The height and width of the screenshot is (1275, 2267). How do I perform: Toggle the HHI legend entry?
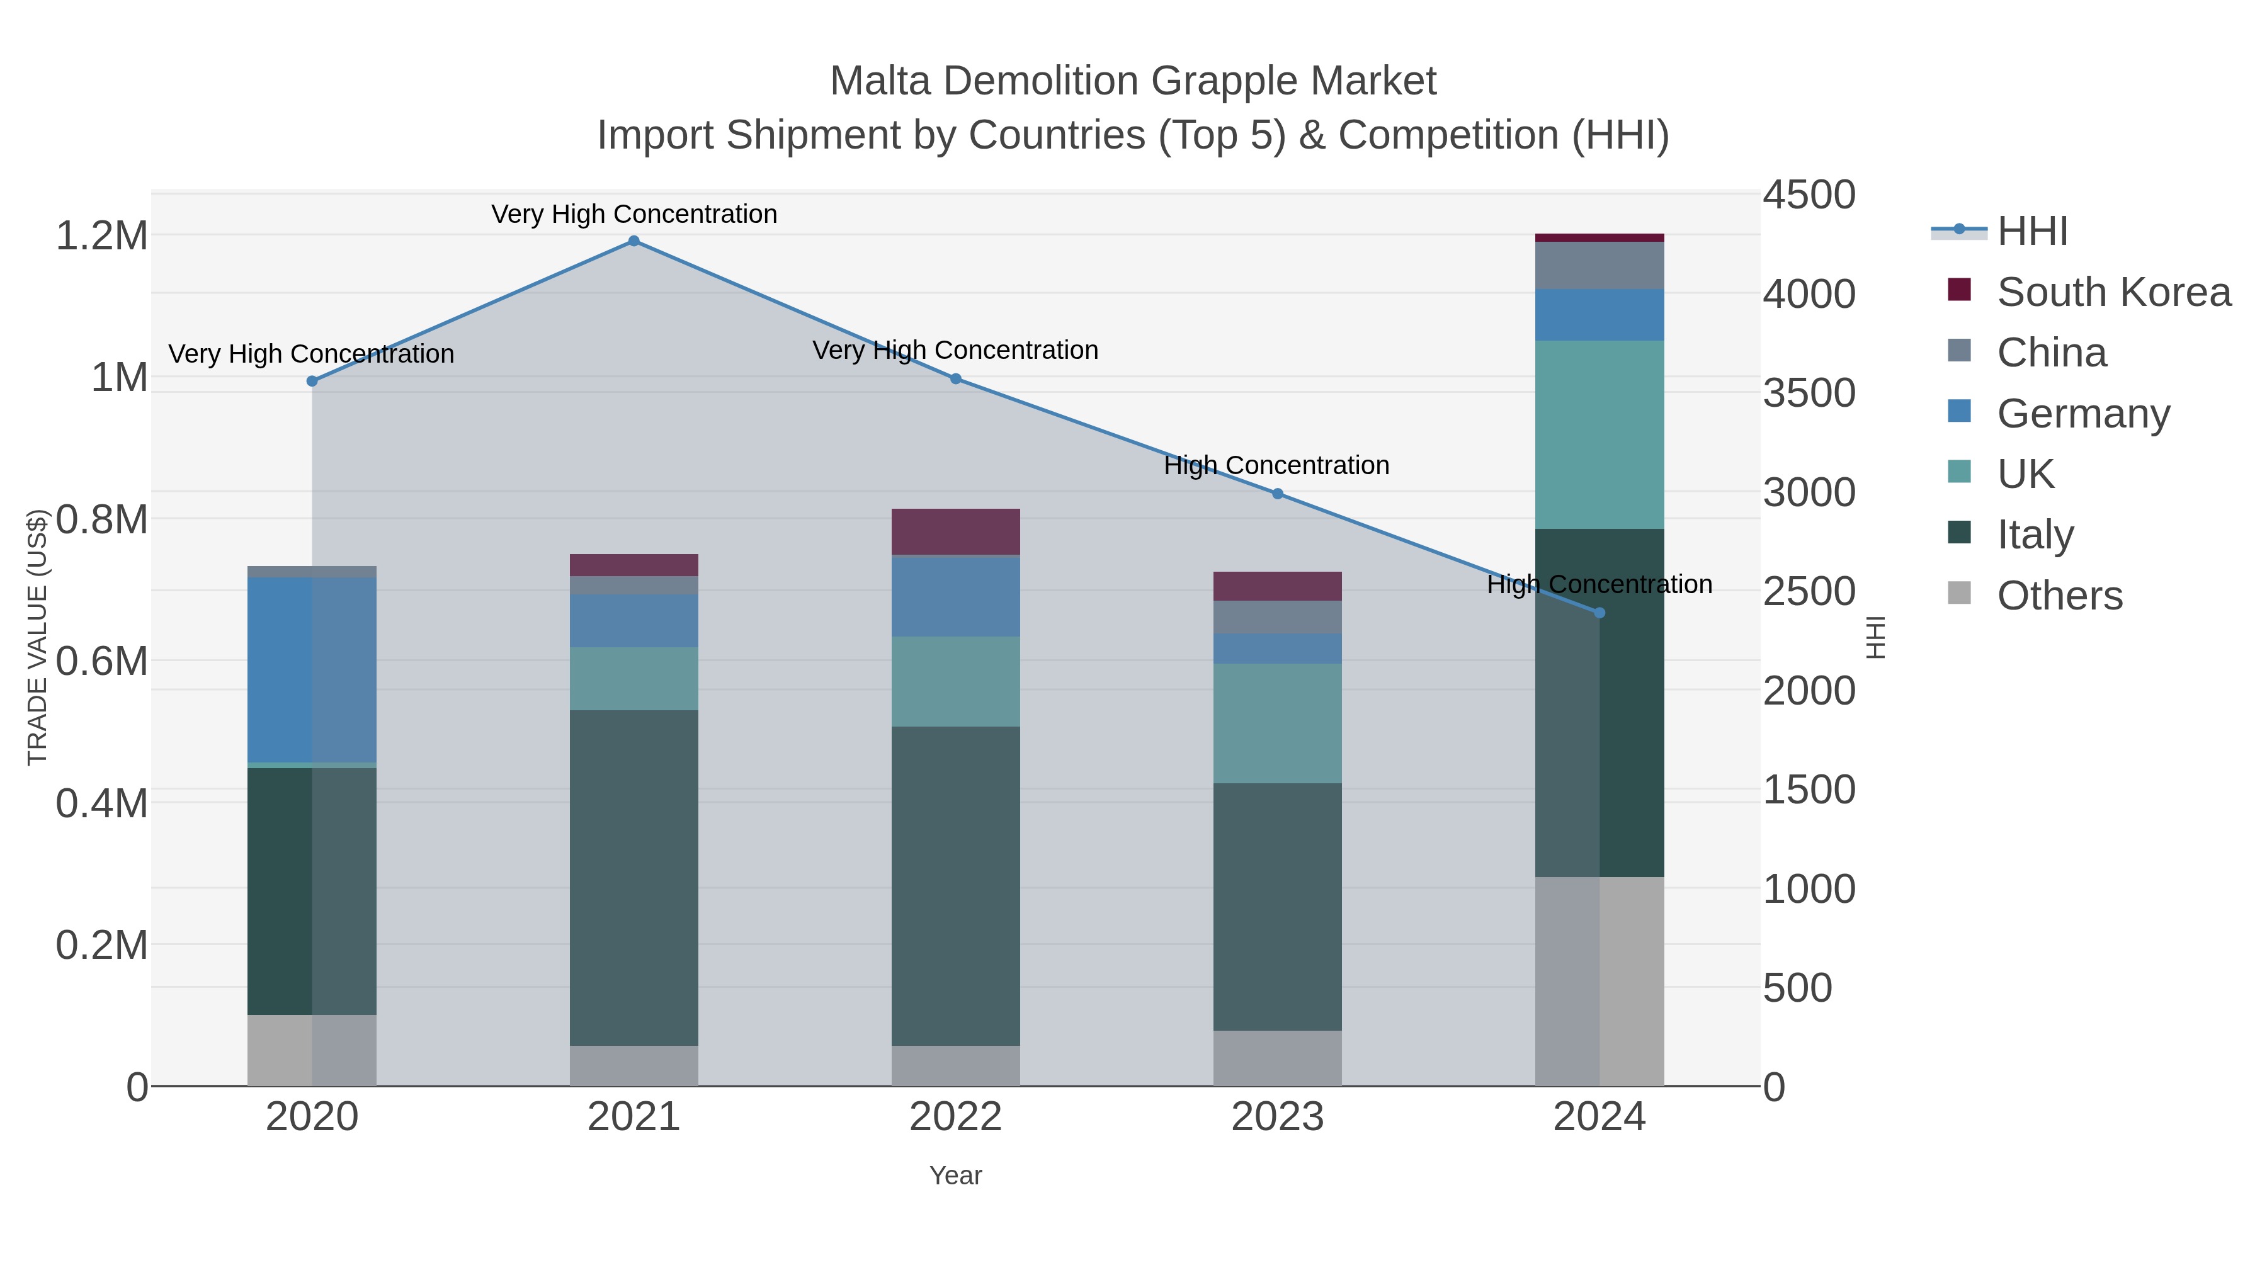1999,232
